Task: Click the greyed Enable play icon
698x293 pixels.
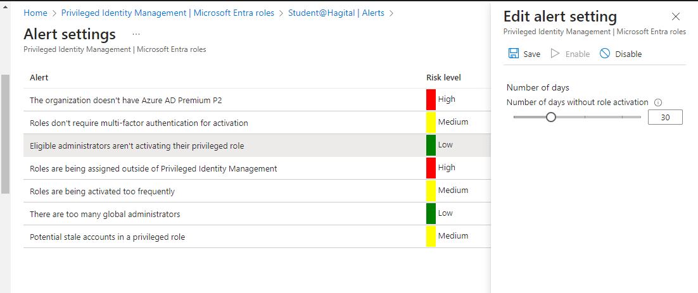Action: [555, 54]
